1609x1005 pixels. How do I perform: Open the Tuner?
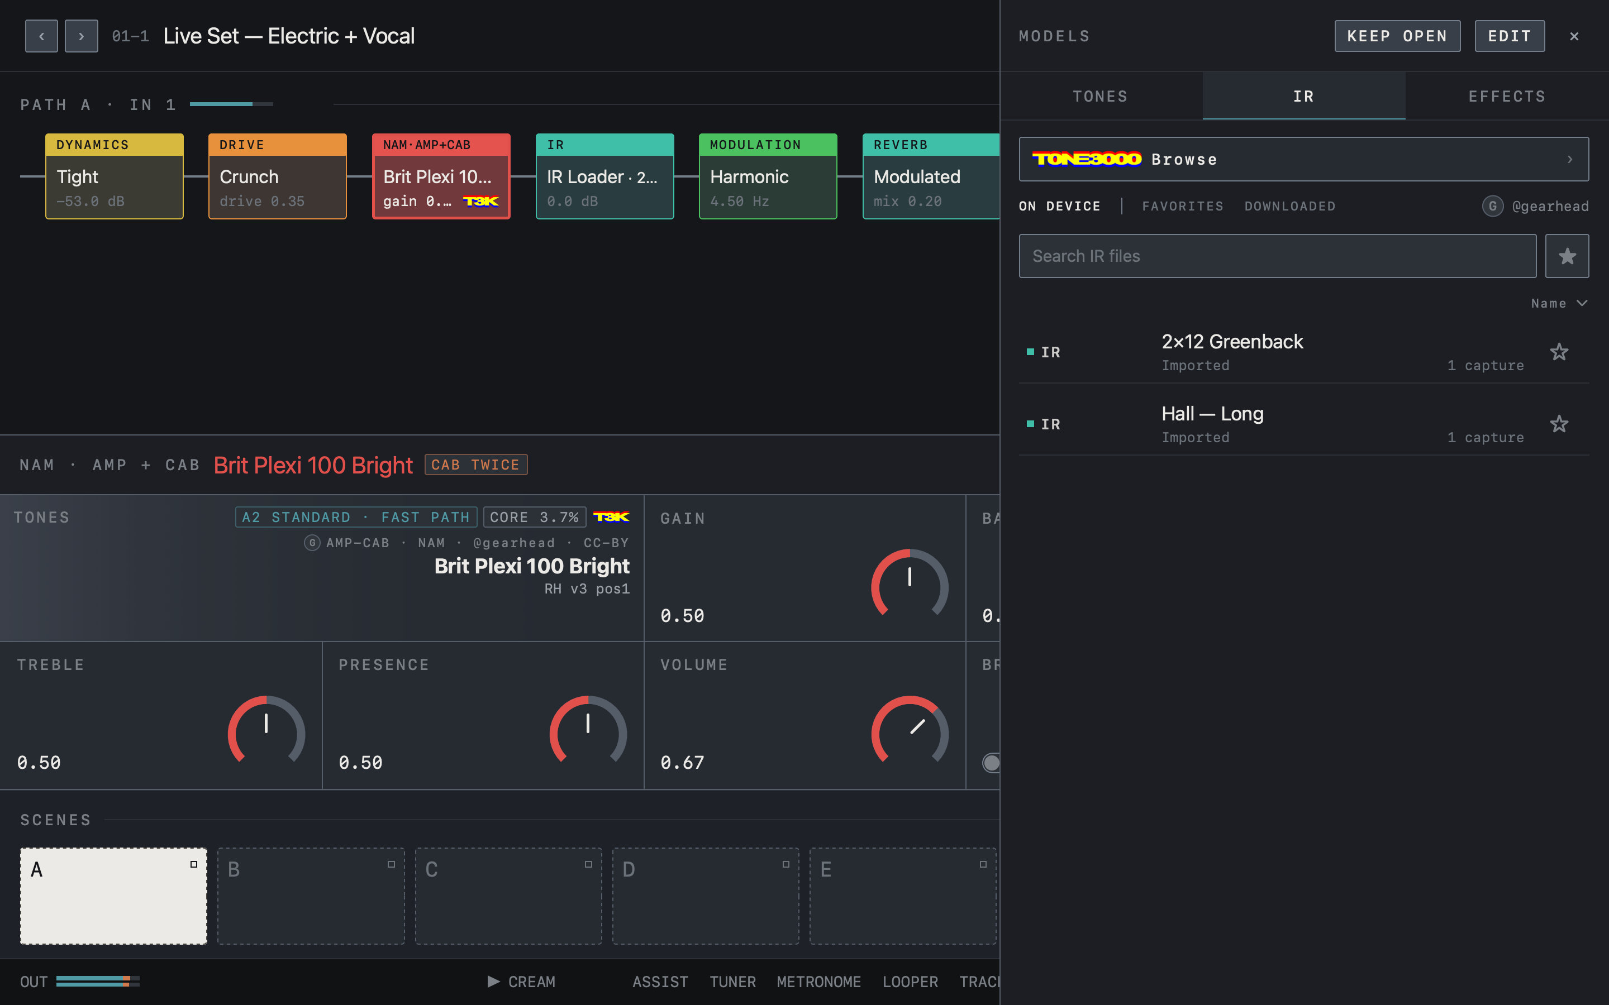click(732, 982)
